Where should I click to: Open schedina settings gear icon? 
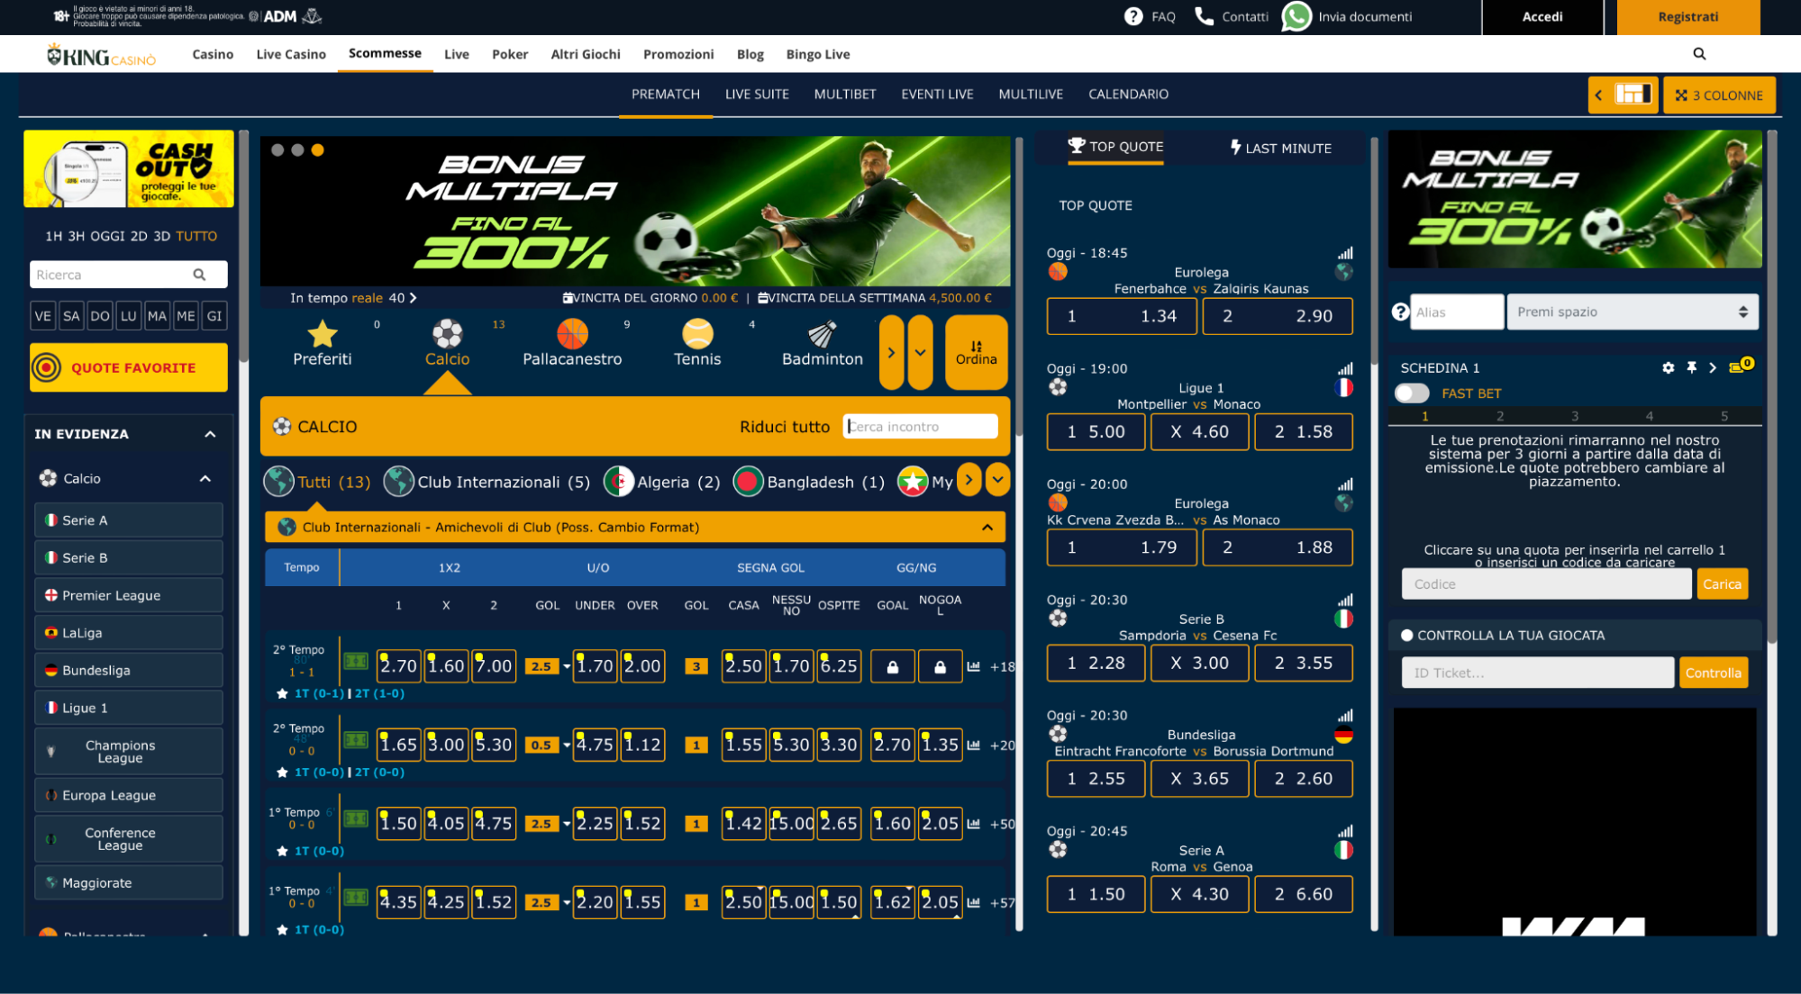click(1668, 367)
